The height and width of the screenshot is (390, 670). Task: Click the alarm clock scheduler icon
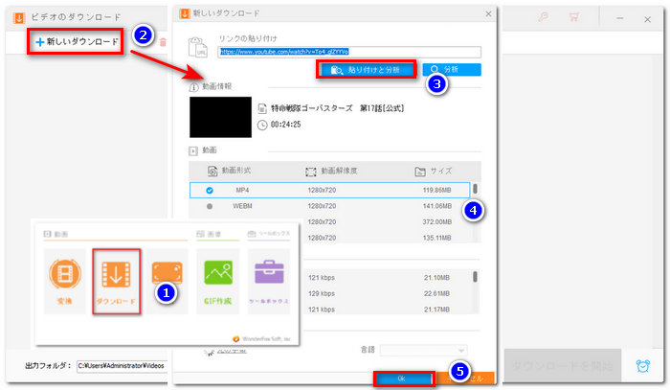point(645,365)
